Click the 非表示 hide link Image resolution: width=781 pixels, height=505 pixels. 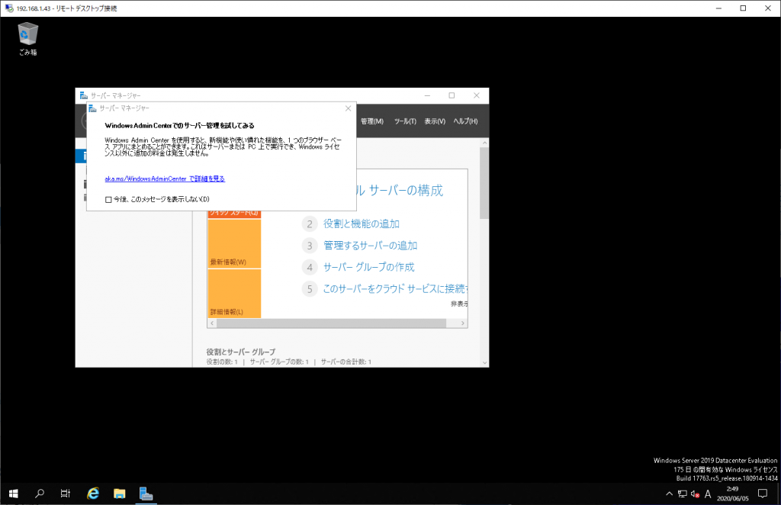[x=458, y=304]
